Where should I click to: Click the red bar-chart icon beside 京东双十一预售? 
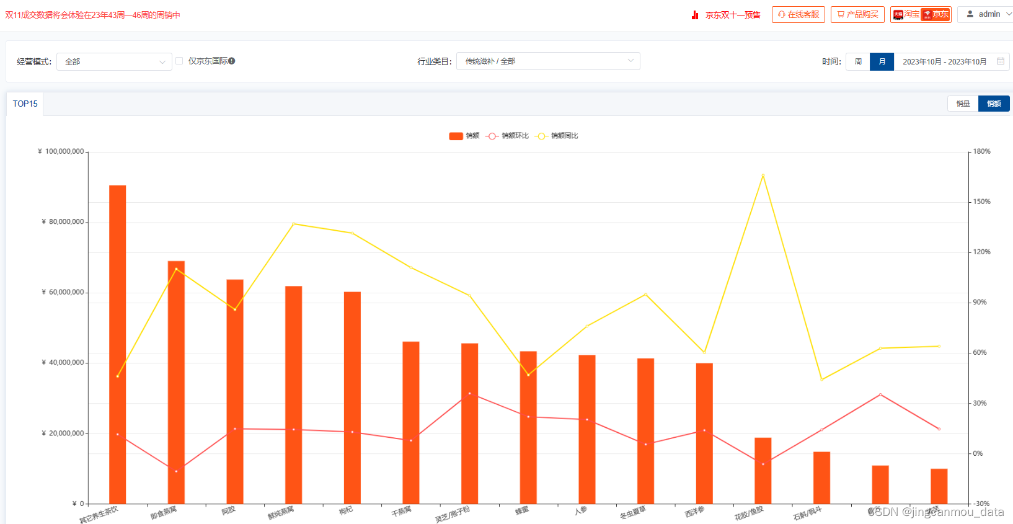695,15
